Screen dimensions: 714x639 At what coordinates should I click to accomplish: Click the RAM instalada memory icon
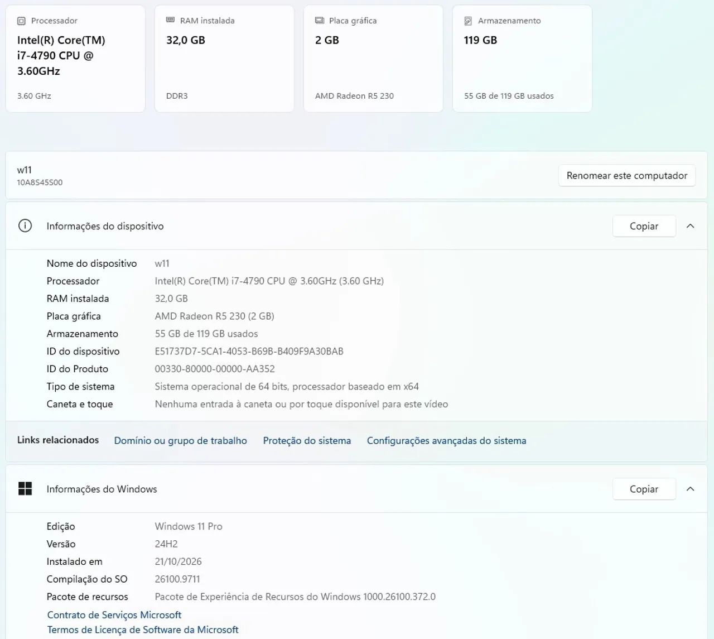170,20
